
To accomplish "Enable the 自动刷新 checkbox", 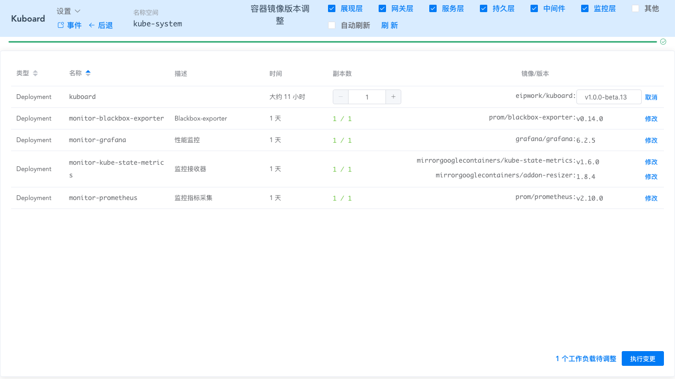I will point(332,25).
